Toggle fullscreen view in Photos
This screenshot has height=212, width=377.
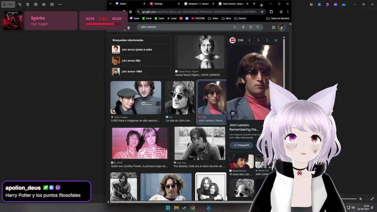tap(372, 199)
